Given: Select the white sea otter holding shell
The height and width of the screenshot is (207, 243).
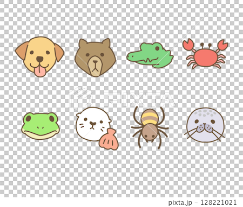Looking at the screenshot, I should pos(97,129).
